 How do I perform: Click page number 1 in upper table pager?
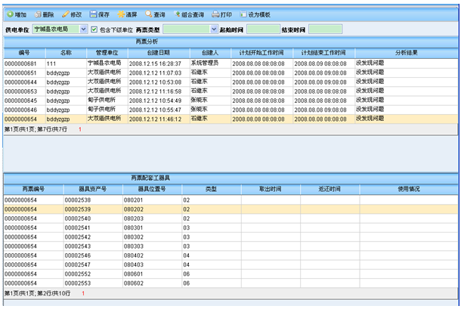click(79, 129)
